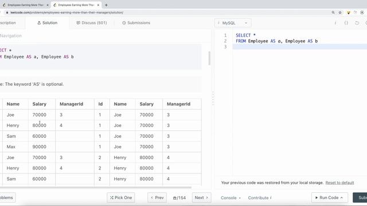Click the browser zoom magnifier icon

[x=333, y=13]
